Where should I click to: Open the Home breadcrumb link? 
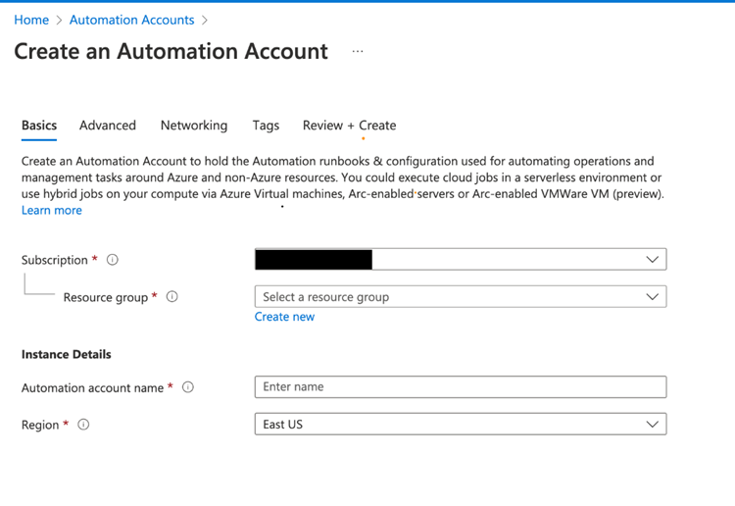[31, 20]
